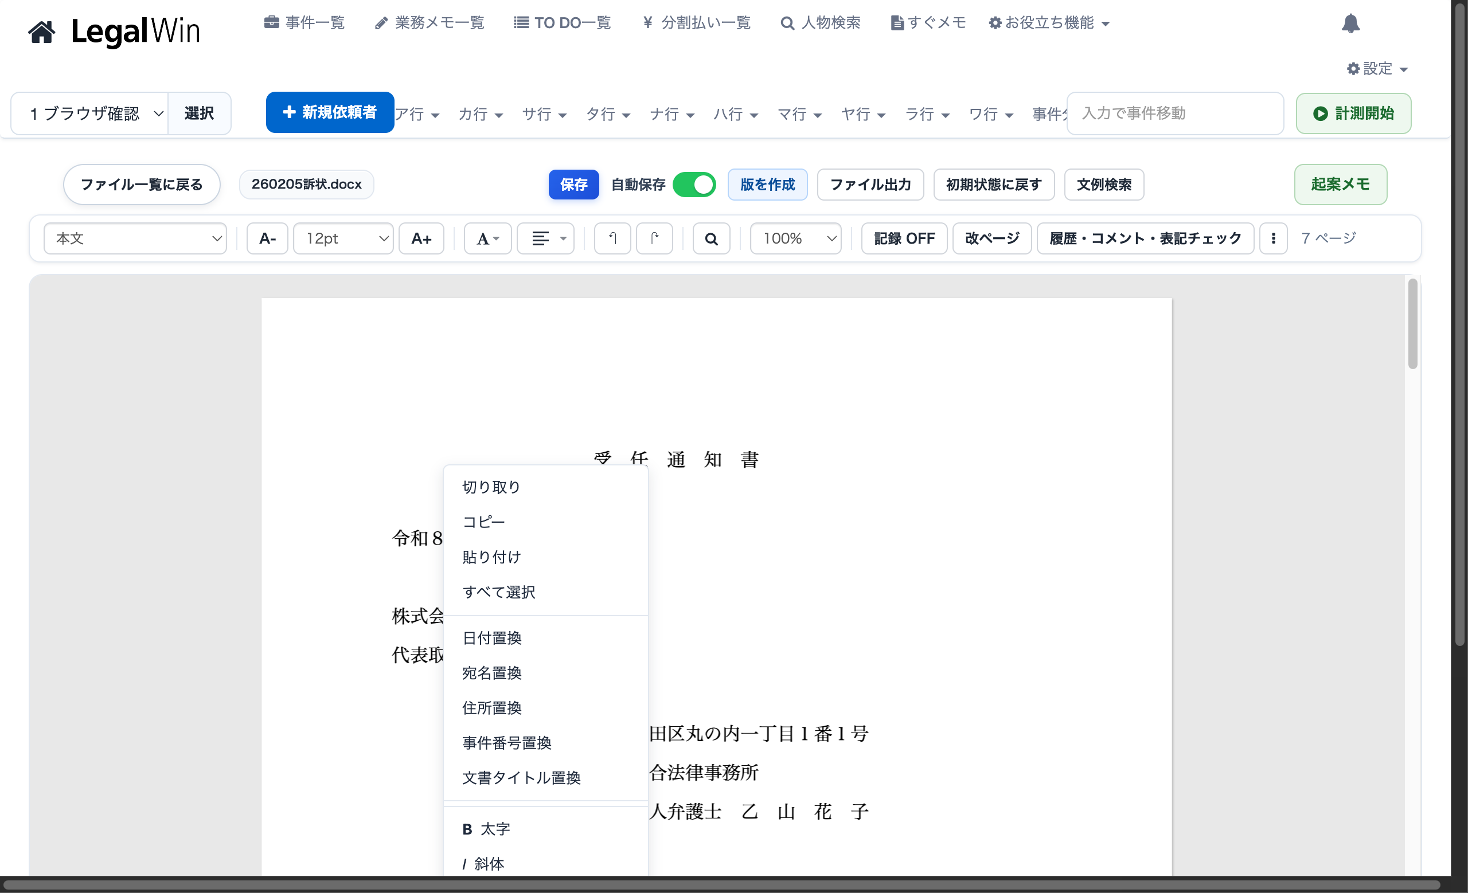Open the 起案メモ panel button
The height and width of the screenshot is (893, 1468).
[x=1341, y=185]
